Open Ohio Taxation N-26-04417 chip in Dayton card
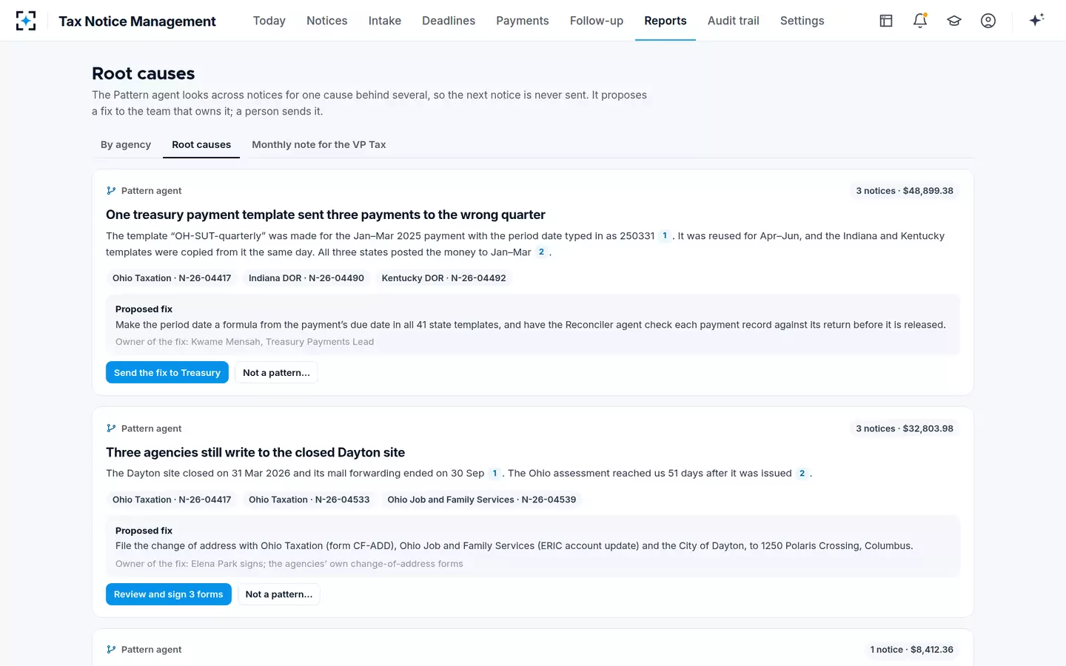This screenshot has height=666, width=1066. tap(172, 499)
